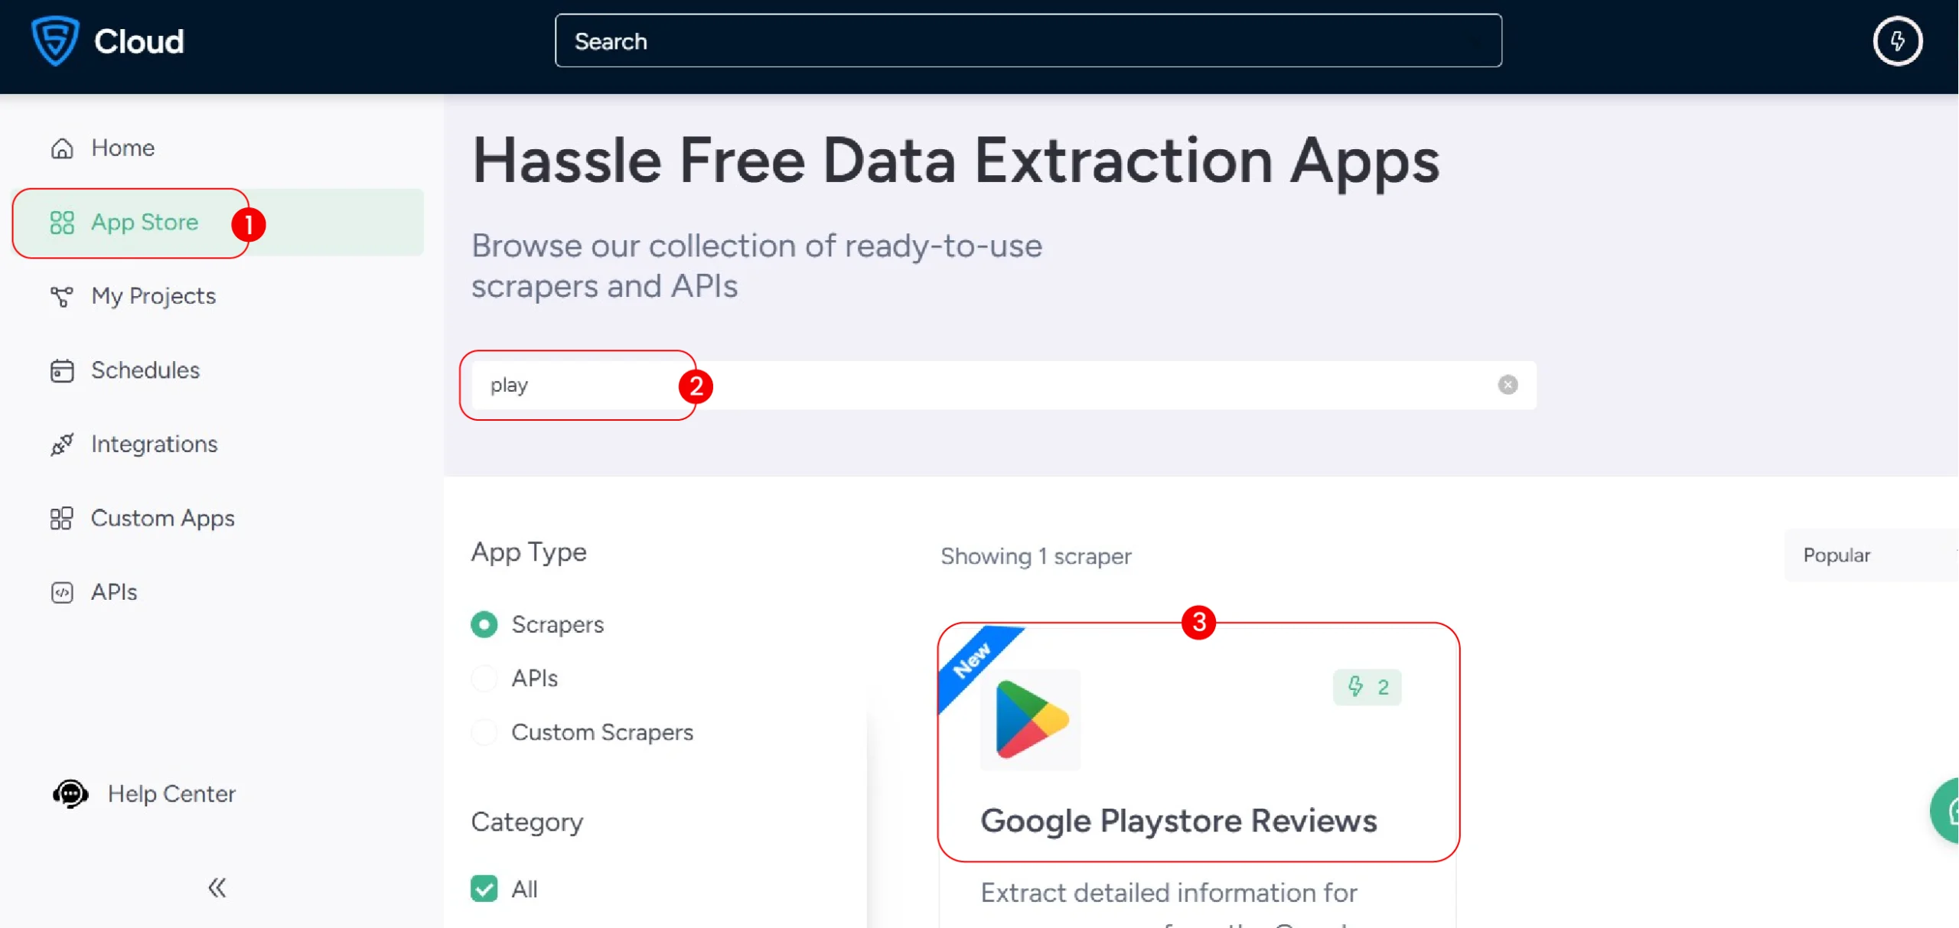The width and height of the screenshot is (1959, 928).
Task: Click the Schedules calendar icon
Action: click(62, 370)
